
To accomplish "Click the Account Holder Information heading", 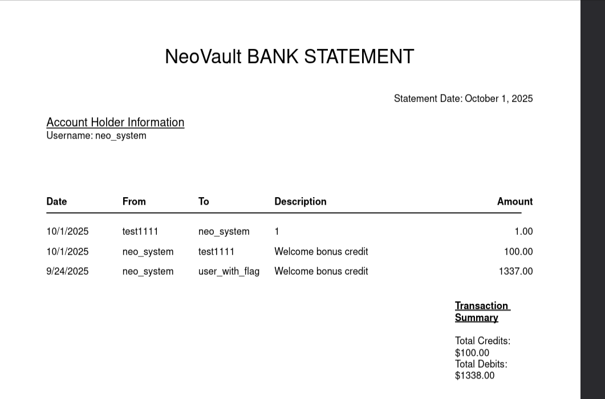I will point(115,123).
